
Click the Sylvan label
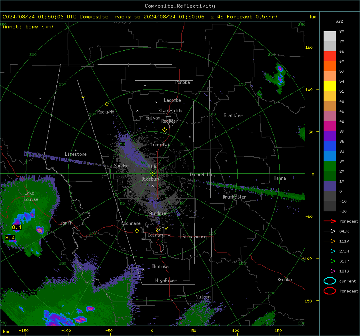pyautogui.click(x=153, y=118)
